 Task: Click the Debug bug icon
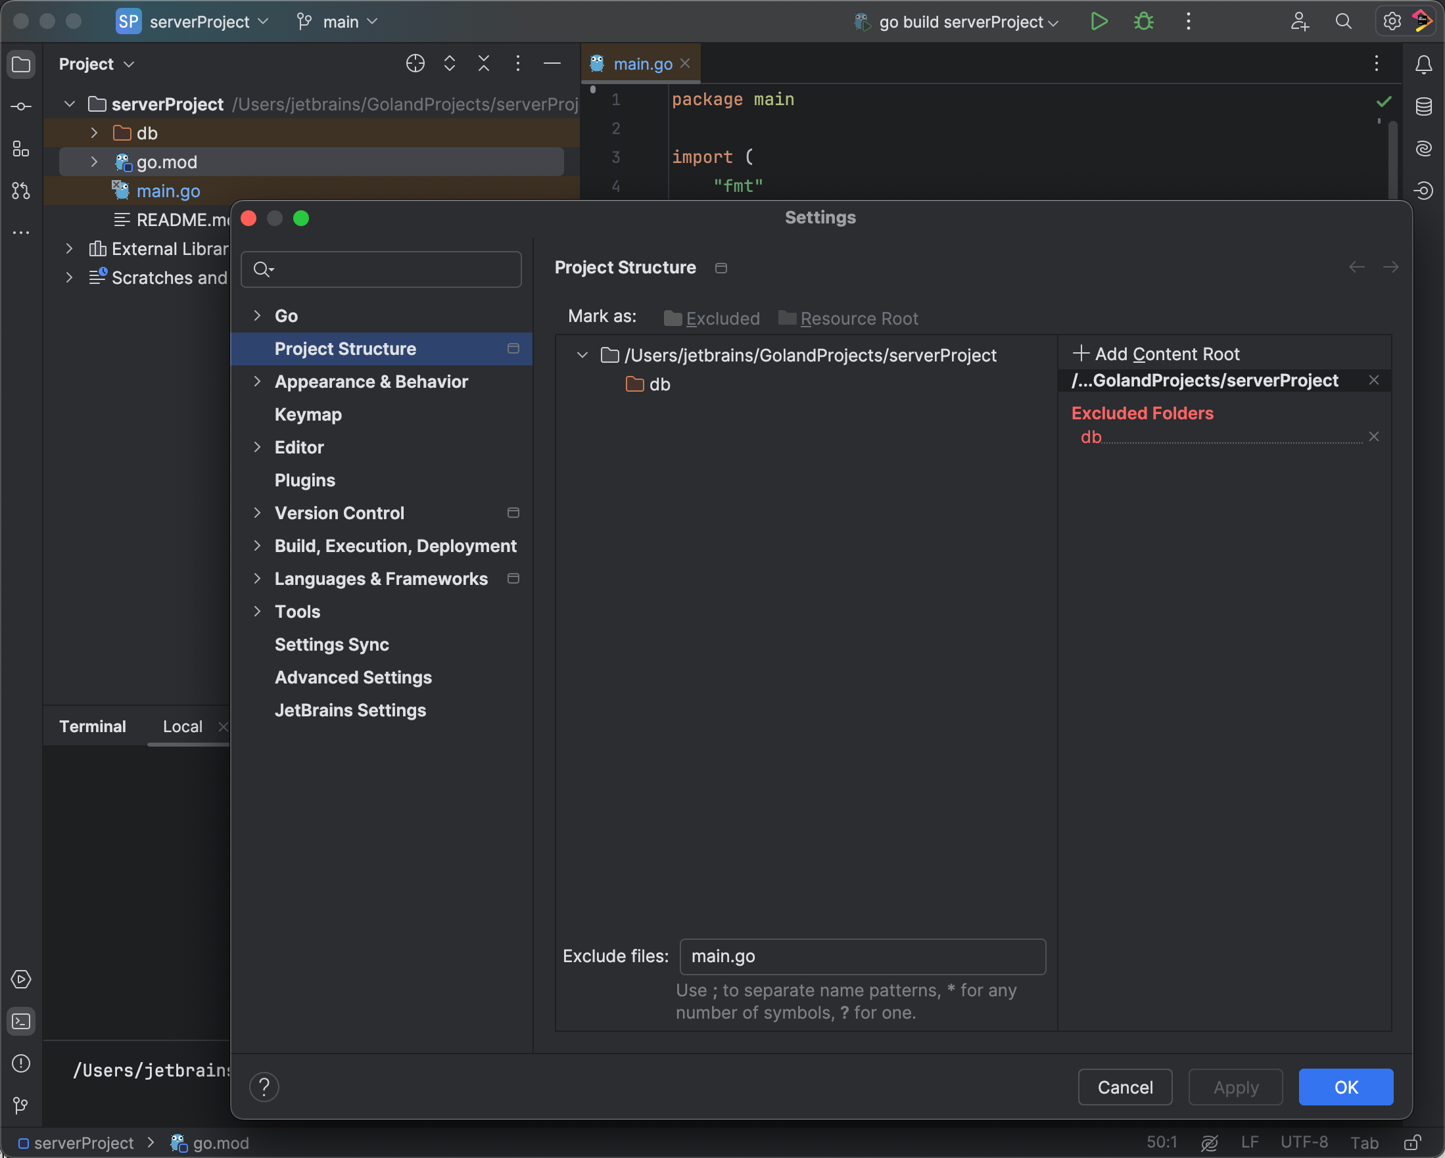(x=1143, y=22)
